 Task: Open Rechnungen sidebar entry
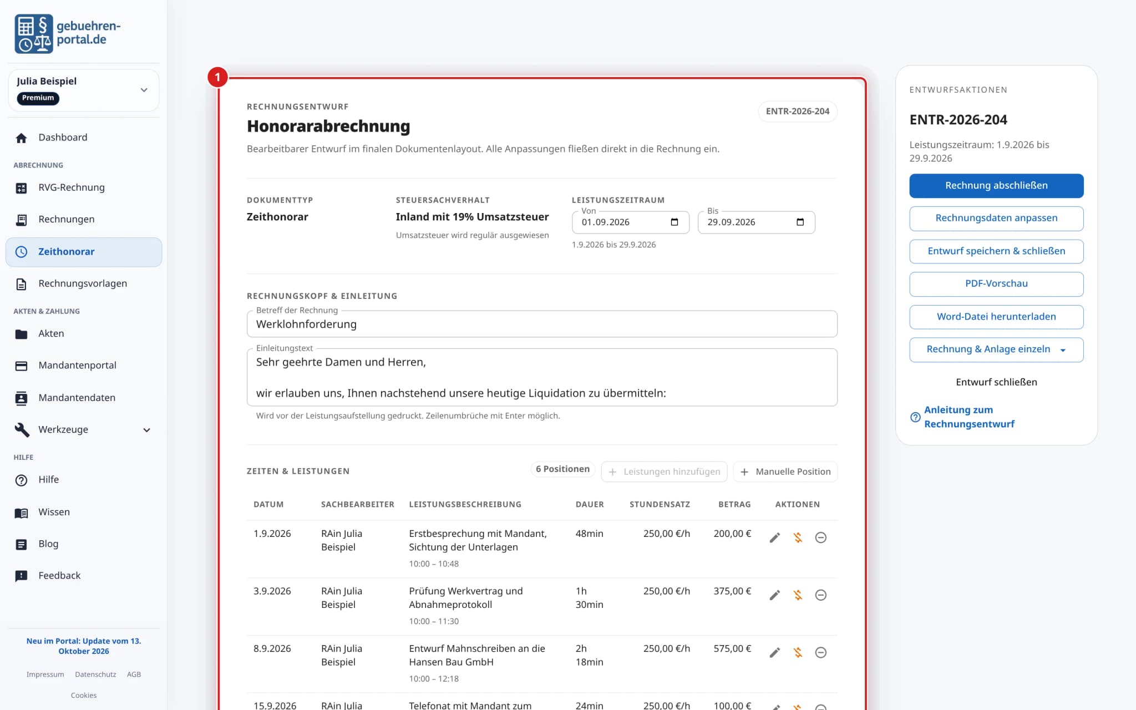84,220
